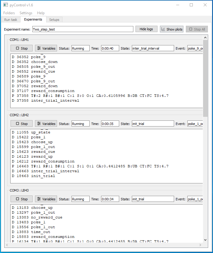Click log line '36352 choose_down' in COM1
Screen dimensions: 213x253
35,62
